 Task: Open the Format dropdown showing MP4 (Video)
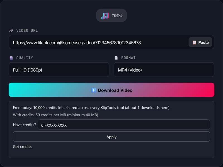[164, 70]
